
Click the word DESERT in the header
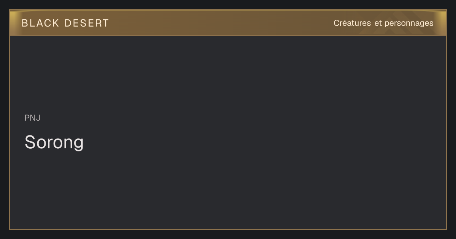tap(87, 23)
